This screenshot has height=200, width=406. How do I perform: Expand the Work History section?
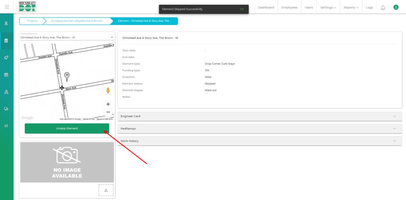pyautogui.click(x=260, y=141)
